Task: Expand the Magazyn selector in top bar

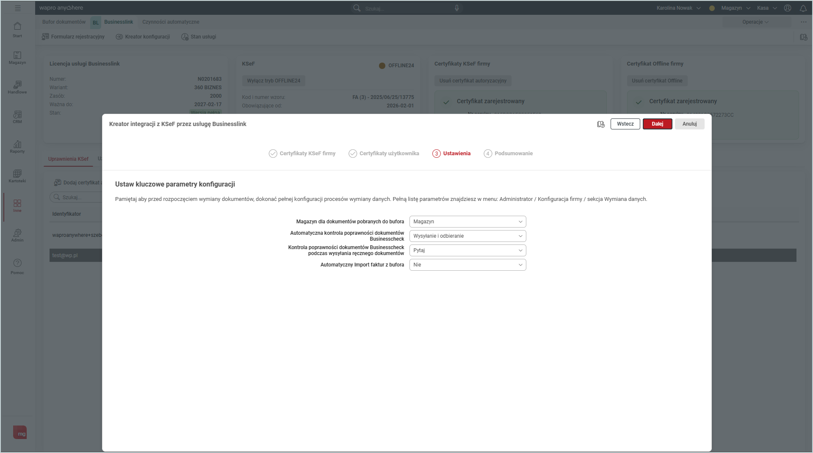Action: (x=736, y=8)
